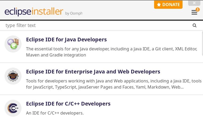Click "An IDE for C/C++ developers" description
This screenshot has width=203, height=118.
click(55, 113)
